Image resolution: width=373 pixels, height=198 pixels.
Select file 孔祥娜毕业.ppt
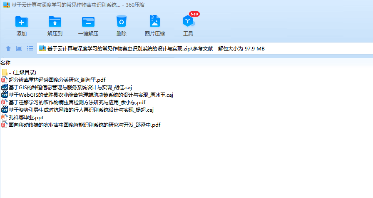[26, 118]
